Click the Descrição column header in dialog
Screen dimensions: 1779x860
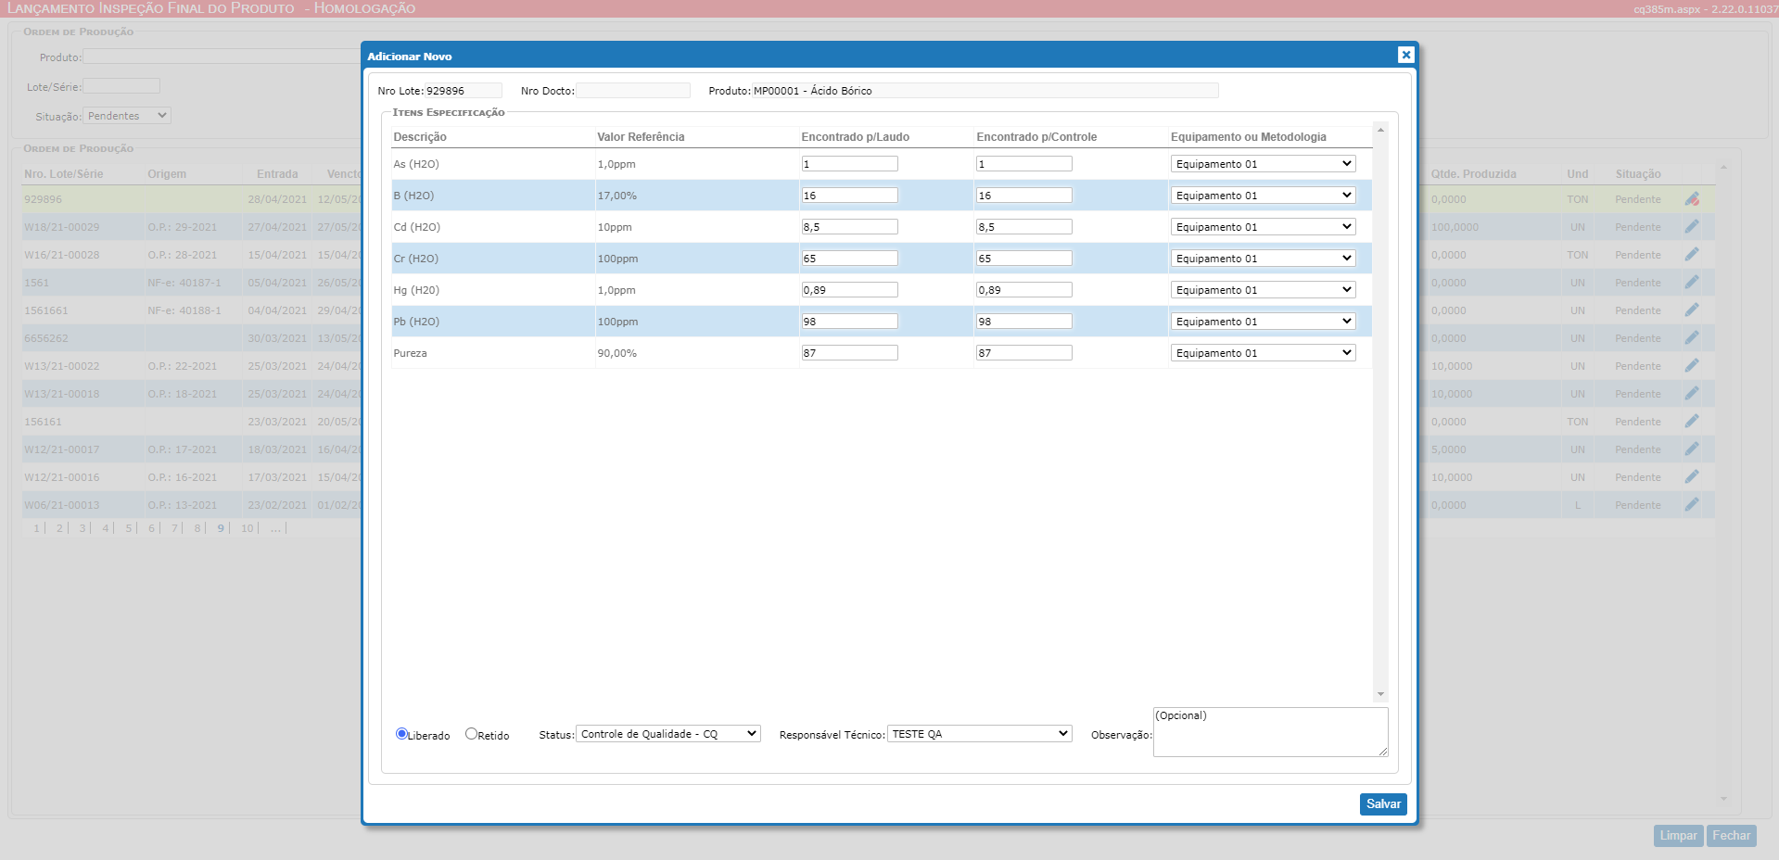[420, 137]
